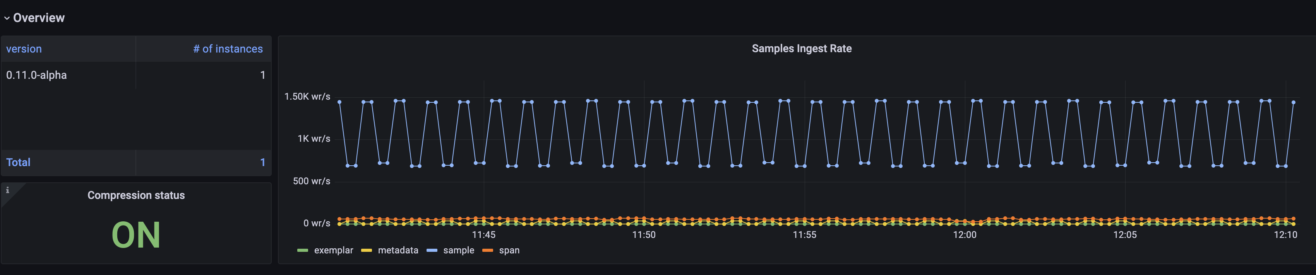Screen dimensions: 1316x275
Task: Click the yellow metadata legend color swatch
Action: (366, 251)
